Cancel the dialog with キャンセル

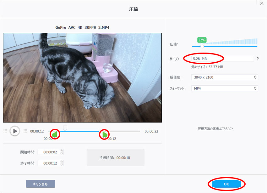click(41, 184)
